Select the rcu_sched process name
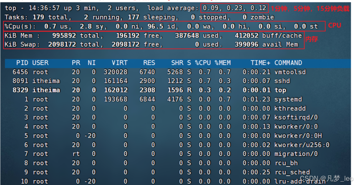This screenshot has width=355, height=185. point(292,172)
